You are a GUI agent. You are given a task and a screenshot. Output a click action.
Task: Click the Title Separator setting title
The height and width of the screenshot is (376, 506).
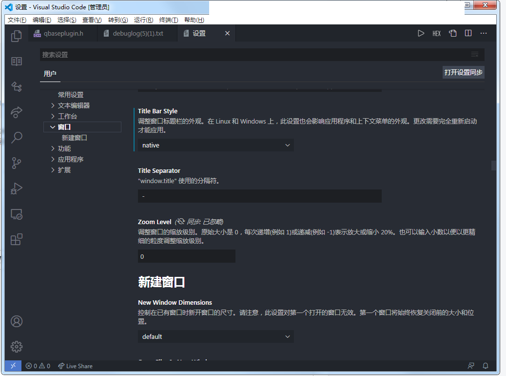tap(159, 170)
